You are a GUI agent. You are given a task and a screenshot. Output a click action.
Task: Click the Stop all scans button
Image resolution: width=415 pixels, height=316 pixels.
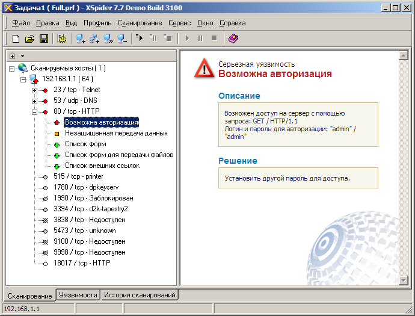click(x=214, y=39)
